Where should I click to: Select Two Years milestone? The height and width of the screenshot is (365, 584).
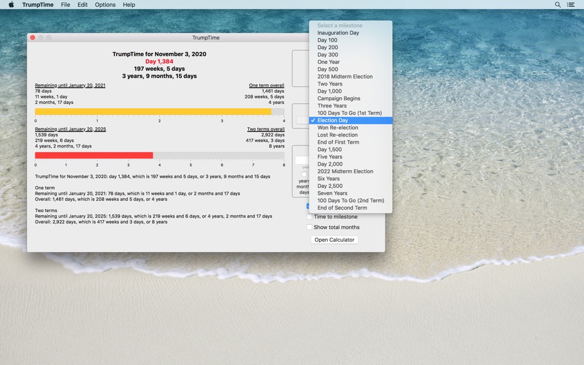pyautogui.click(x=350, y=84)
